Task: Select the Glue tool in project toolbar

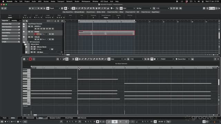Action: 88,8
